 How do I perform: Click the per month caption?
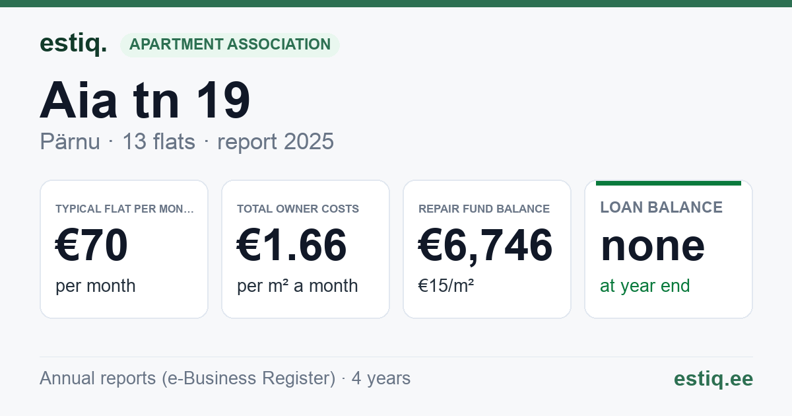click(x=96, y=286)
